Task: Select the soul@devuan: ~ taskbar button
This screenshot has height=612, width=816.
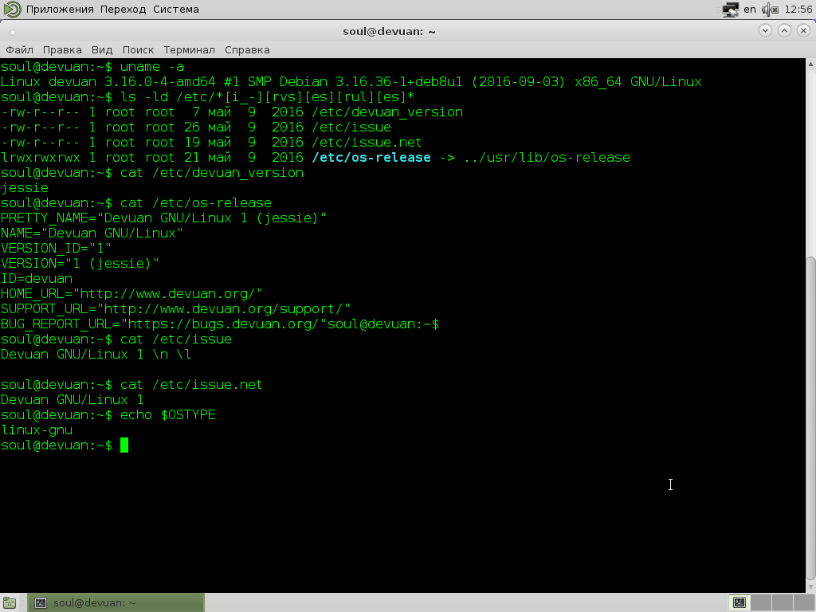Action: pos(116,602)
